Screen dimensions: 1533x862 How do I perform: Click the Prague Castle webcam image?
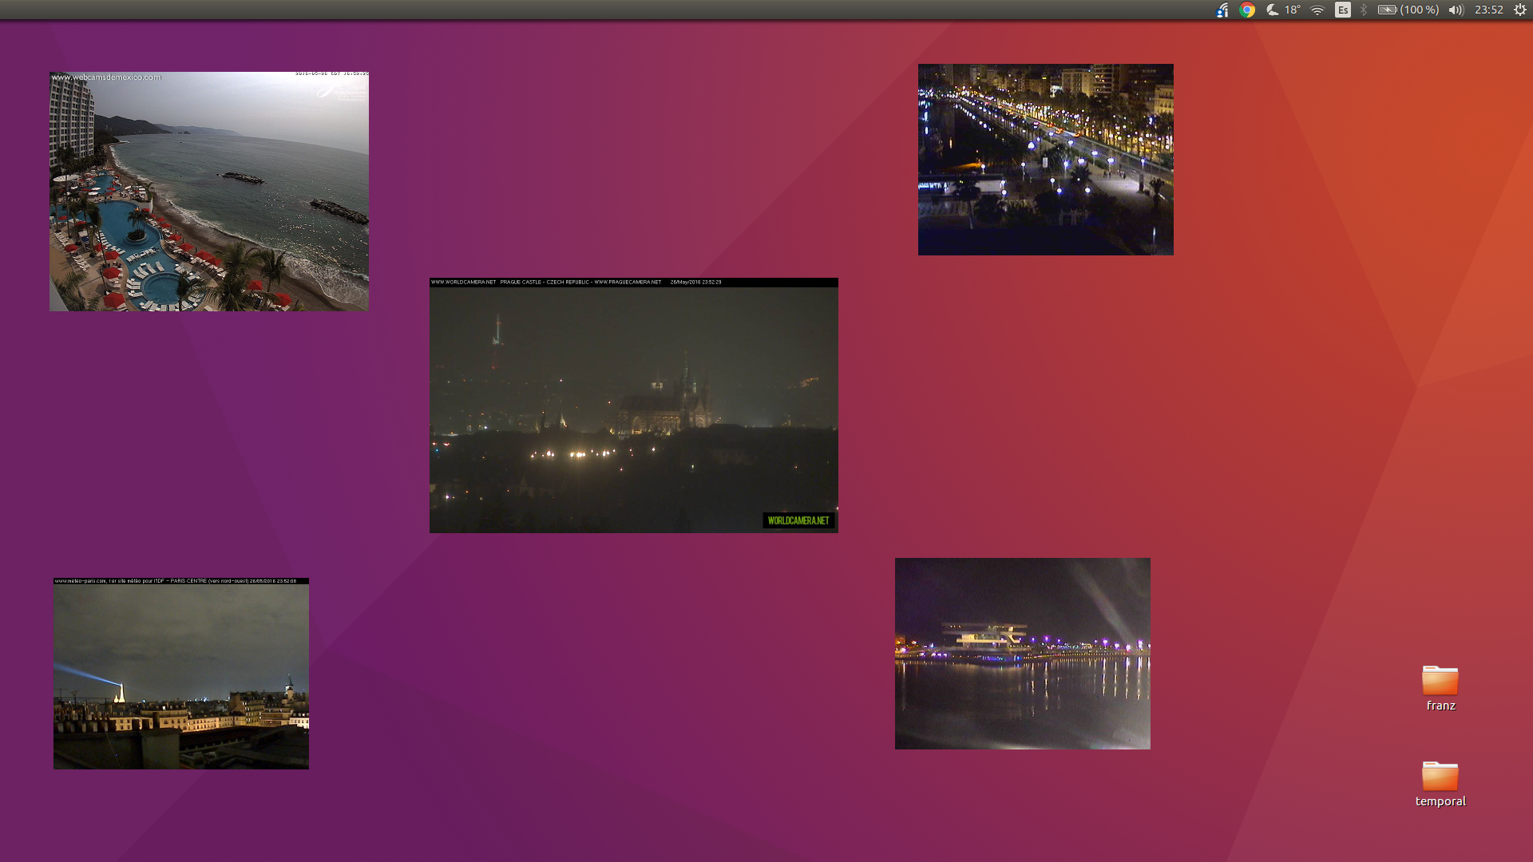point(633,405)
